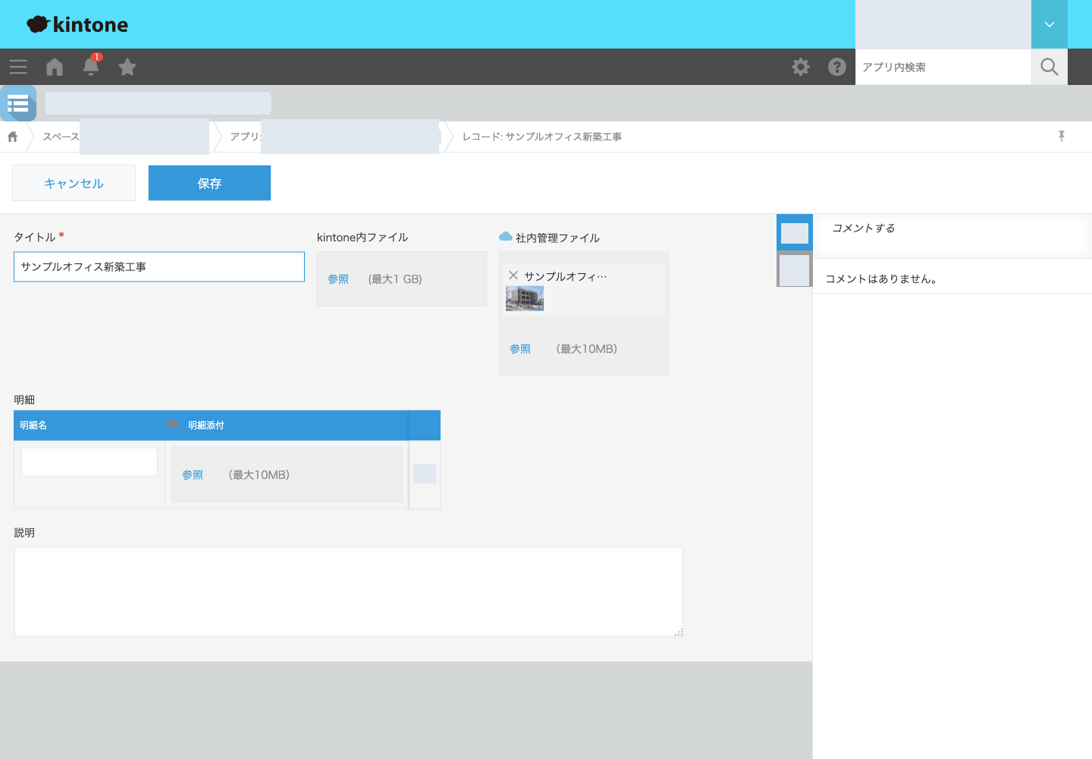Click the アプリ breadcrumb link
The image size is (1092, 759).
pos(245,137)
